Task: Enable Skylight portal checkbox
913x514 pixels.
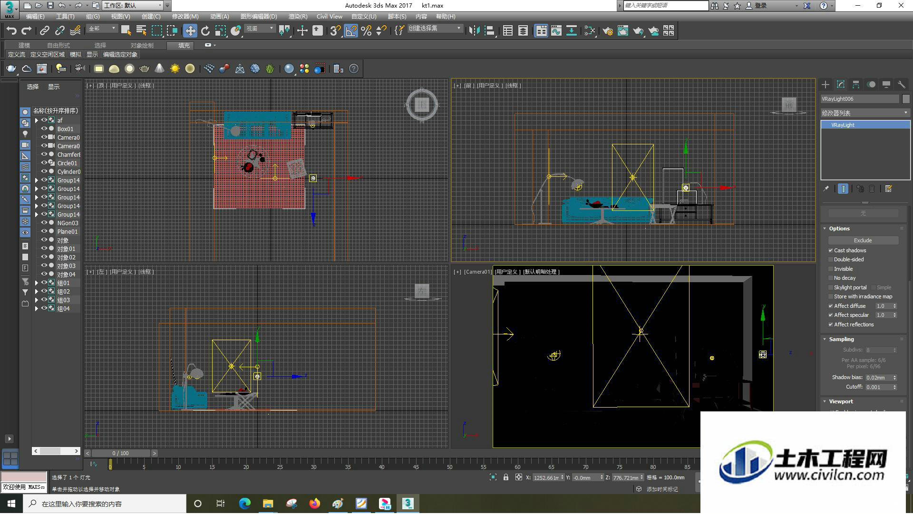Action: tap(831, 287)
